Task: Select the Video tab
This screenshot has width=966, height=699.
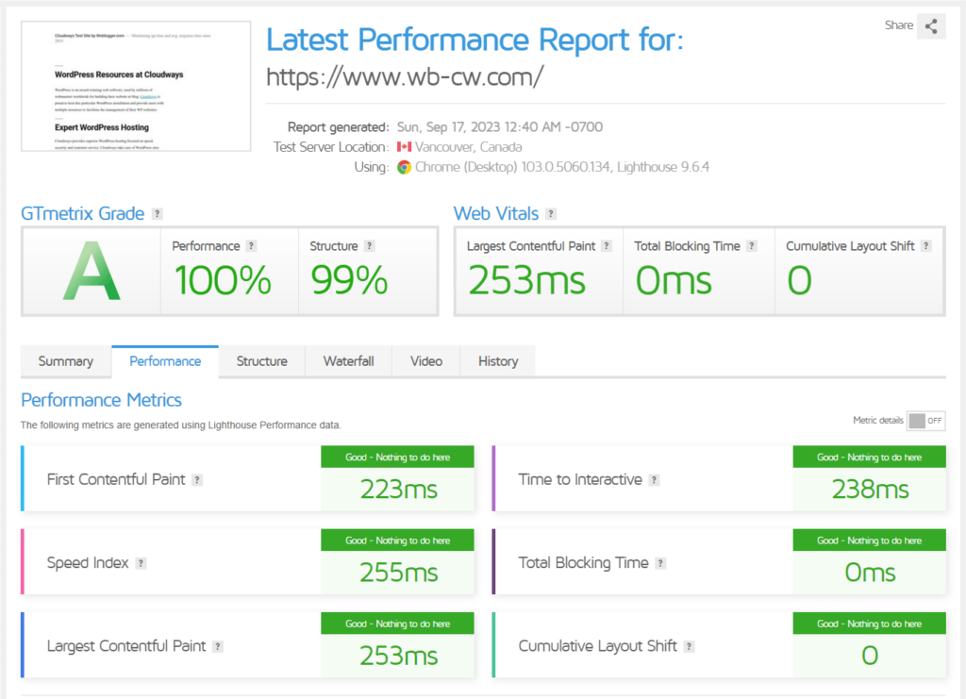Action: [426, 361]
